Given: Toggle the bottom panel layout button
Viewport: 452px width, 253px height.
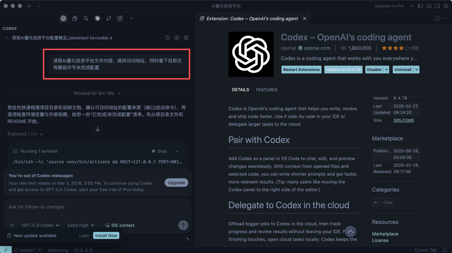Looking at the screenshot, I should [x=429, y=6].
